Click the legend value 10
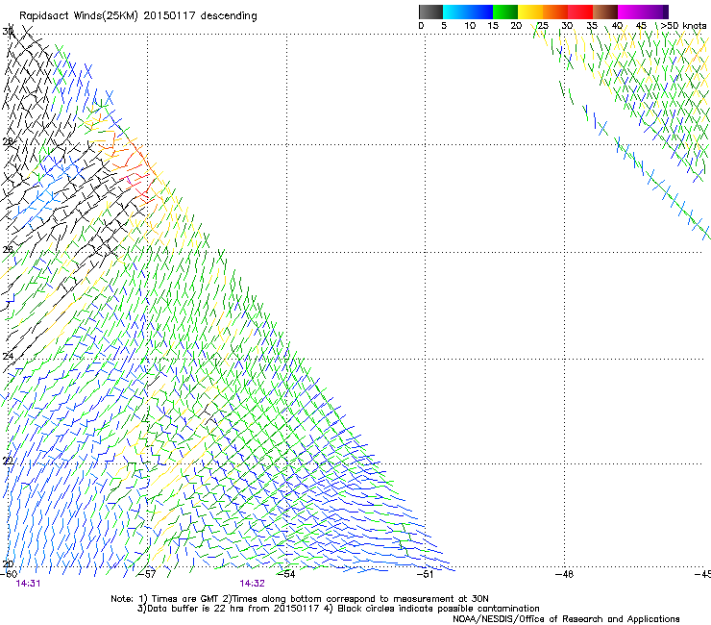711x625 pixels. pyautogui.click(x=470, y=26)
